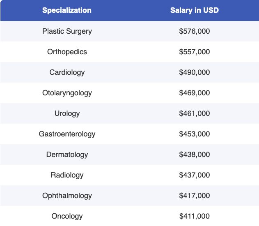Select the $461,000 salary value
Viewport: 259px width, 226px height.
pyautogui.click(x=195, y=113)
